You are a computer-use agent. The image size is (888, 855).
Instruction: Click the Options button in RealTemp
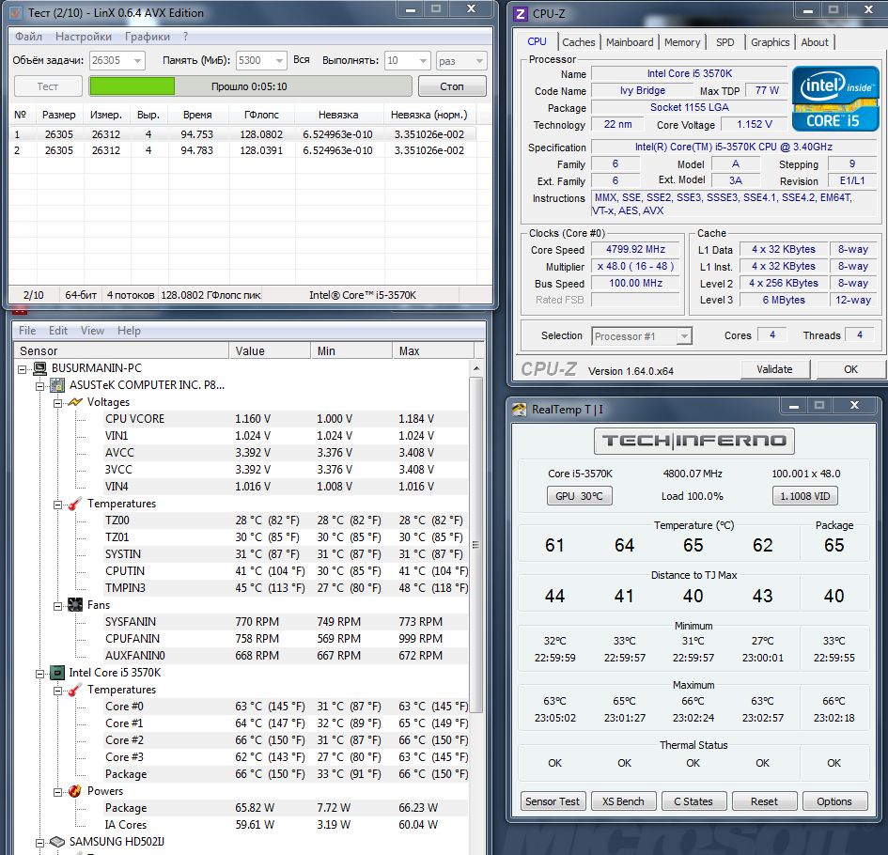click(x=834, y=801)
